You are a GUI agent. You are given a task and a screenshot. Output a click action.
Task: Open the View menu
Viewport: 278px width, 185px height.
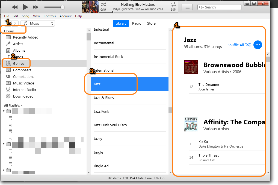[36, 16]
